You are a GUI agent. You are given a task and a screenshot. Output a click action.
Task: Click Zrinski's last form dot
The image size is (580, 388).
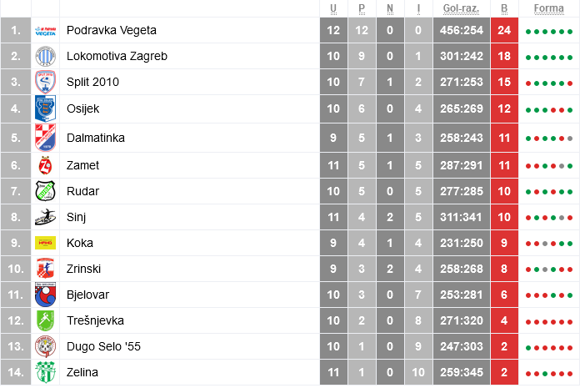click(570, 270)
